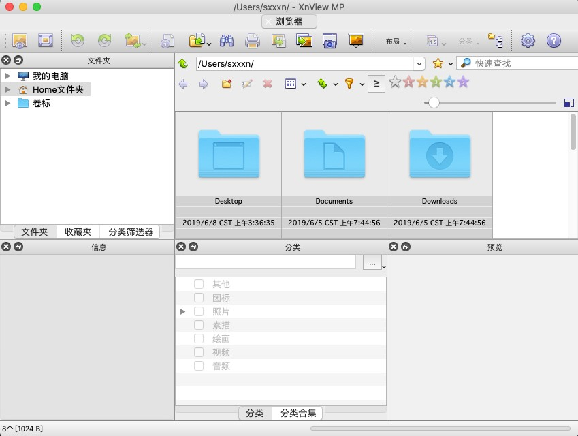
Task: Click the blue help question mark icon
Action: tap(553, 41)
